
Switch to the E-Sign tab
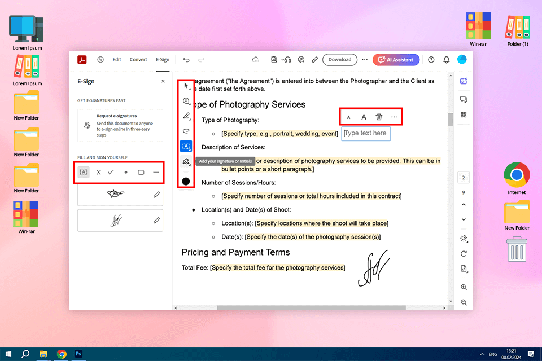coord(163,60)
